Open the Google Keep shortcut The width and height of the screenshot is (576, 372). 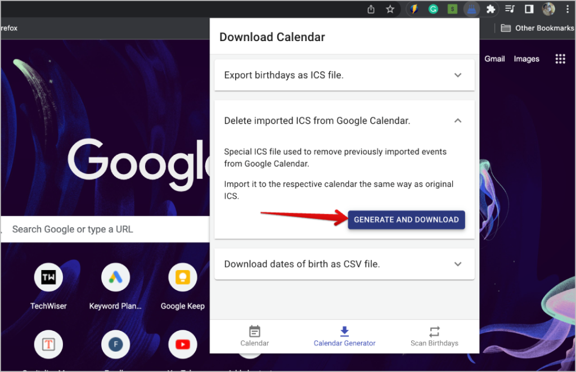tap(183, 287)
